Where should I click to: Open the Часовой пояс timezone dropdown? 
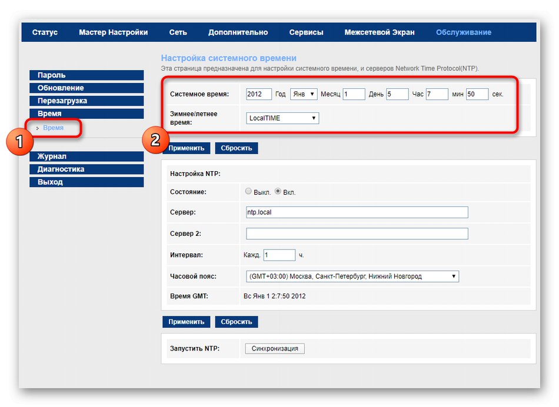pyautogui.click(x=352, y=276)
